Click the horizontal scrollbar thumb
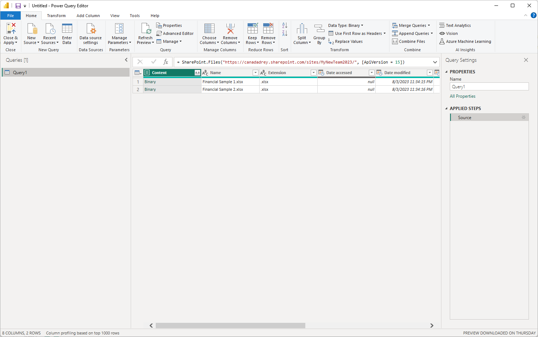This screenshot has height=337, width=538. [231, 325]
